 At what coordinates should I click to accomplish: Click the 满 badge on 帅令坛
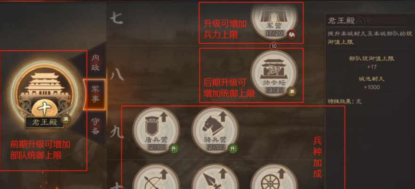(292, 92)
